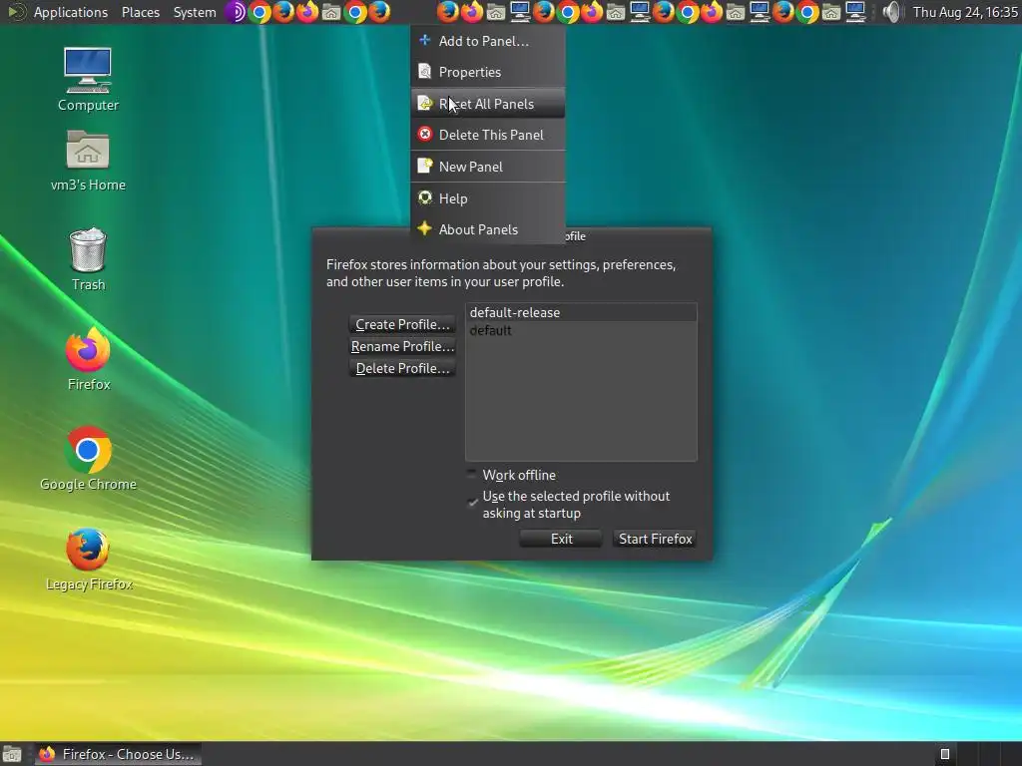Click the Start Firefox button

pyautogui.click(x=655, y=539)
